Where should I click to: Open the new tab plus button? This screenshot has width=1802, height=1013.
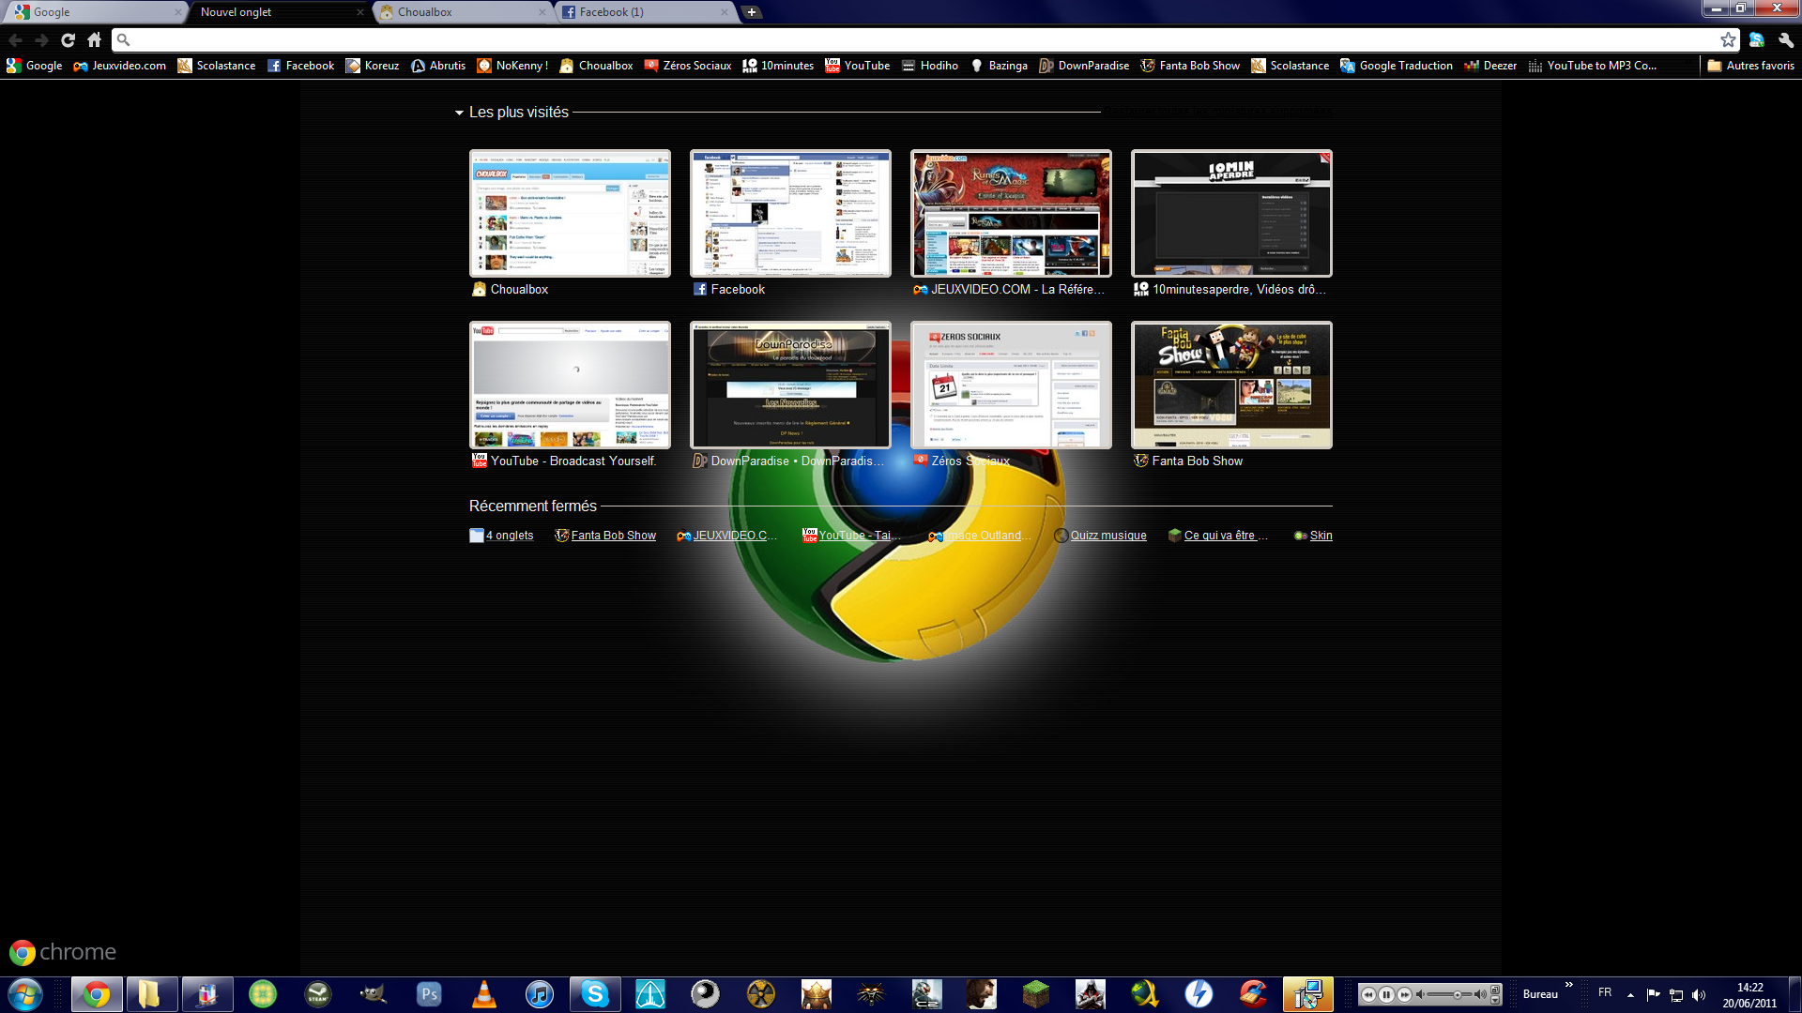point(752,12)
